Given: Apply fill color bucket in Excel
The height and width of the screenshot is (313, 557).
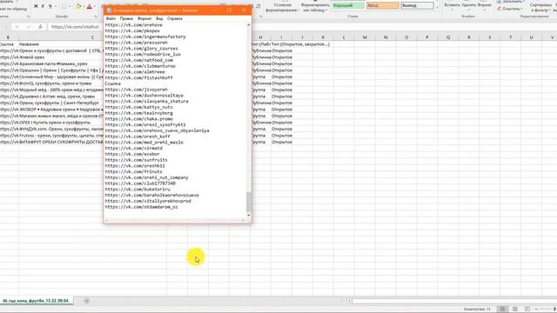Looking at the screenshot, I should pyautogui.click(x=78, y=6).
